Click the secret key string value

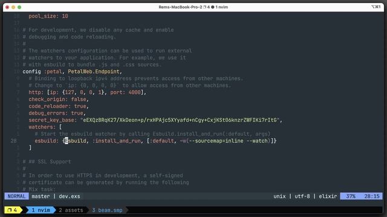click(x=180, y=120)
